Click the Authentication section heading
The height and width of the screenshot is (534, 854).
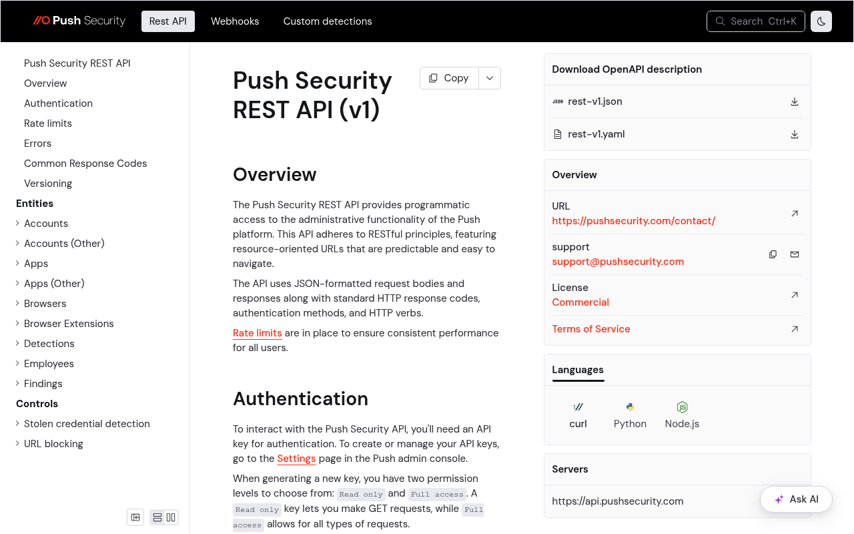point(300,398)
